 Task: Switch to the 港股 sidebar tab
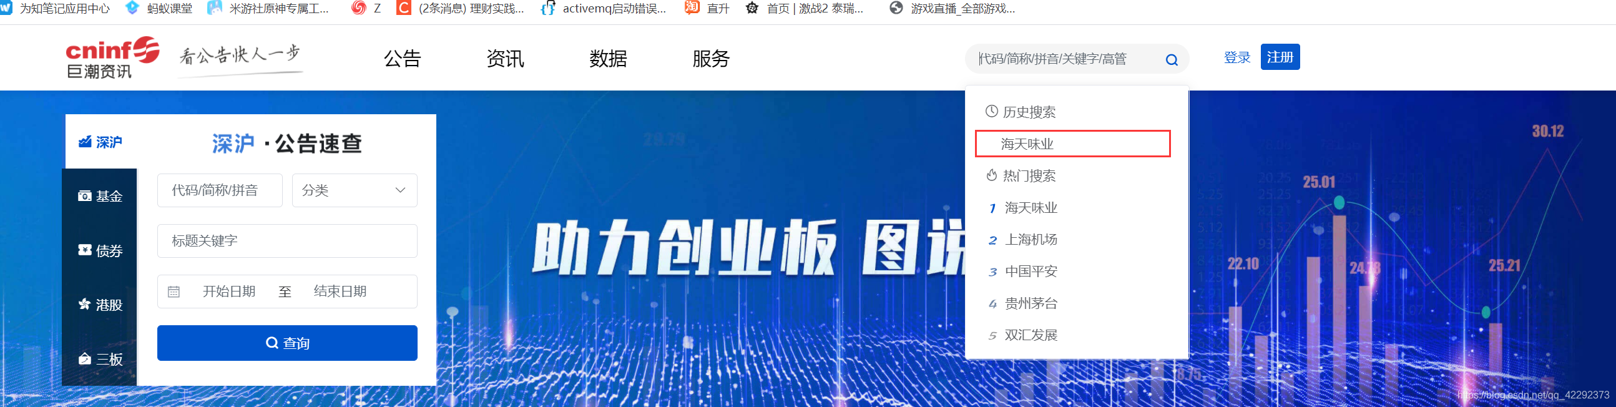pyautogui.click(x=100, y=304)
